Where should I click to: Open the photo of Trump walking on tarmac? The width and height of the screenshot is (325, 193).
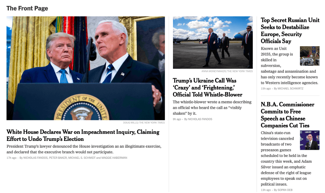tap(213, 43)
